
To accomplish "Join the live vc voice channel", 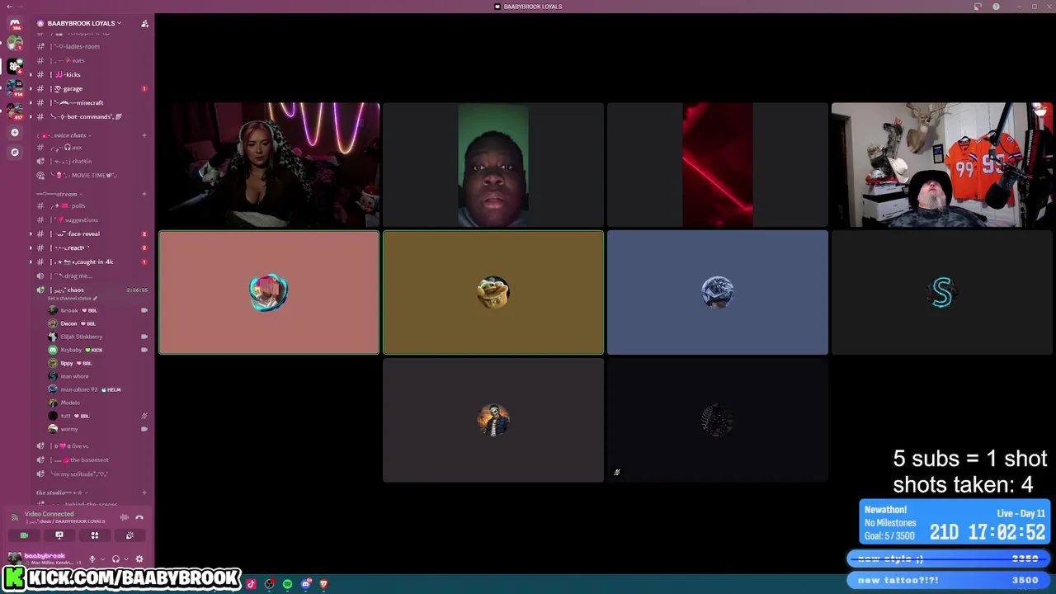I will pos(91,445).
